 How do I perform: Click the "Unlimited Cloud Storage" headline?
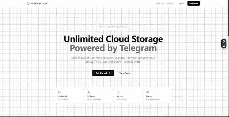click(x=113, y=39)
